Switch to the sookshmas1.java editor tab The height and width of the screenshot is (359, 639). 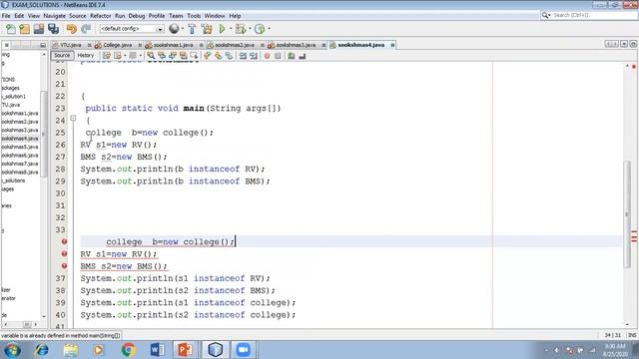point(174,45)
